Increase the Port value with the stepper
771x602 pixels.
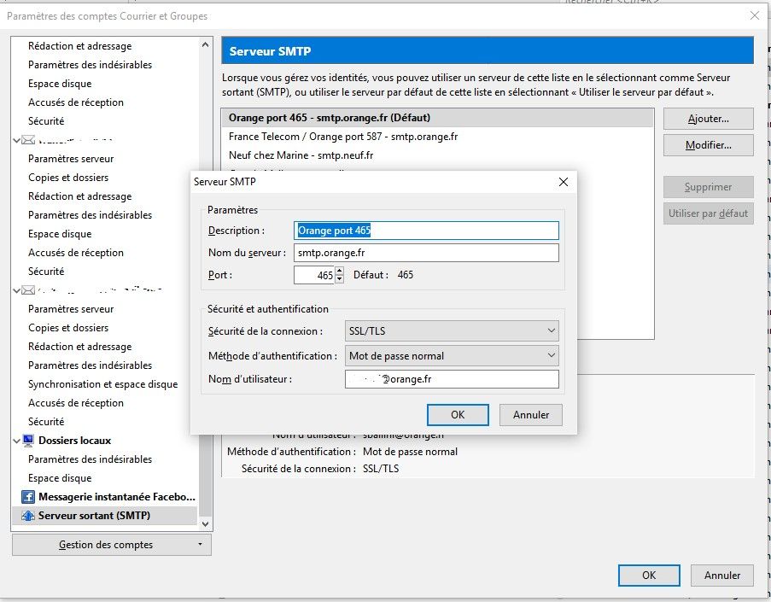(x=341, y=271)
